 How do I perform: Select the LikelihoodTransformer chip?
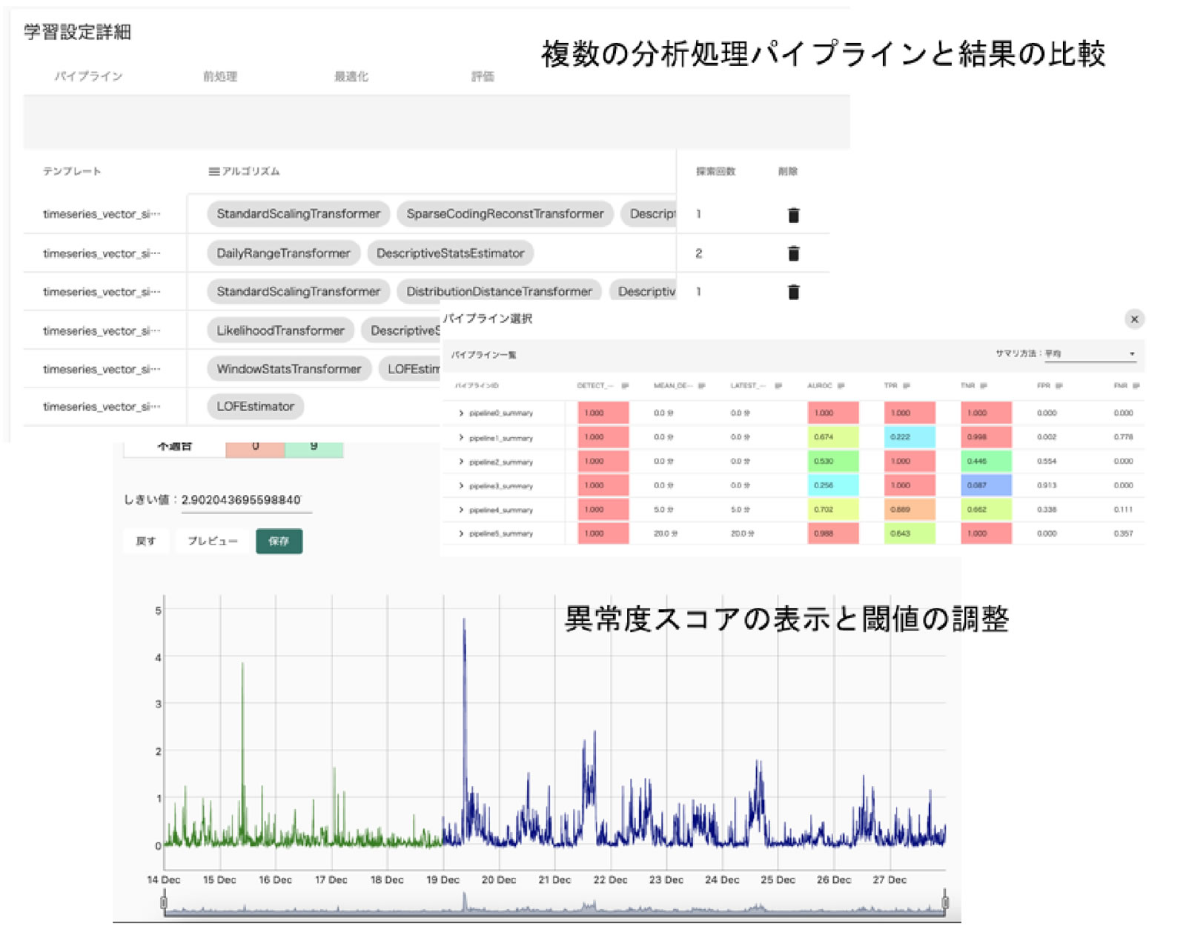coord(280,331)
